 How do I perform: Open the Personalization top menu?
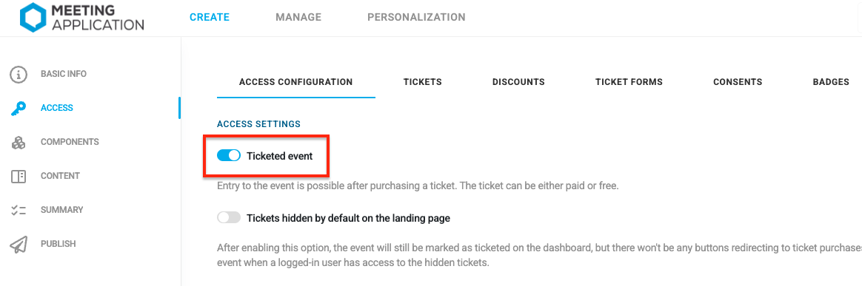(x=416, y=17)
